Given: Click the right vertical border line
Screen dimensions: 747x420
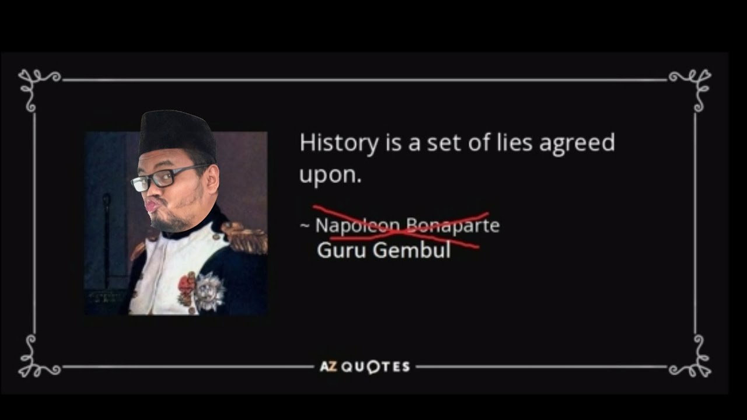Looking at the screenshot, I should [x=695, y=223].
